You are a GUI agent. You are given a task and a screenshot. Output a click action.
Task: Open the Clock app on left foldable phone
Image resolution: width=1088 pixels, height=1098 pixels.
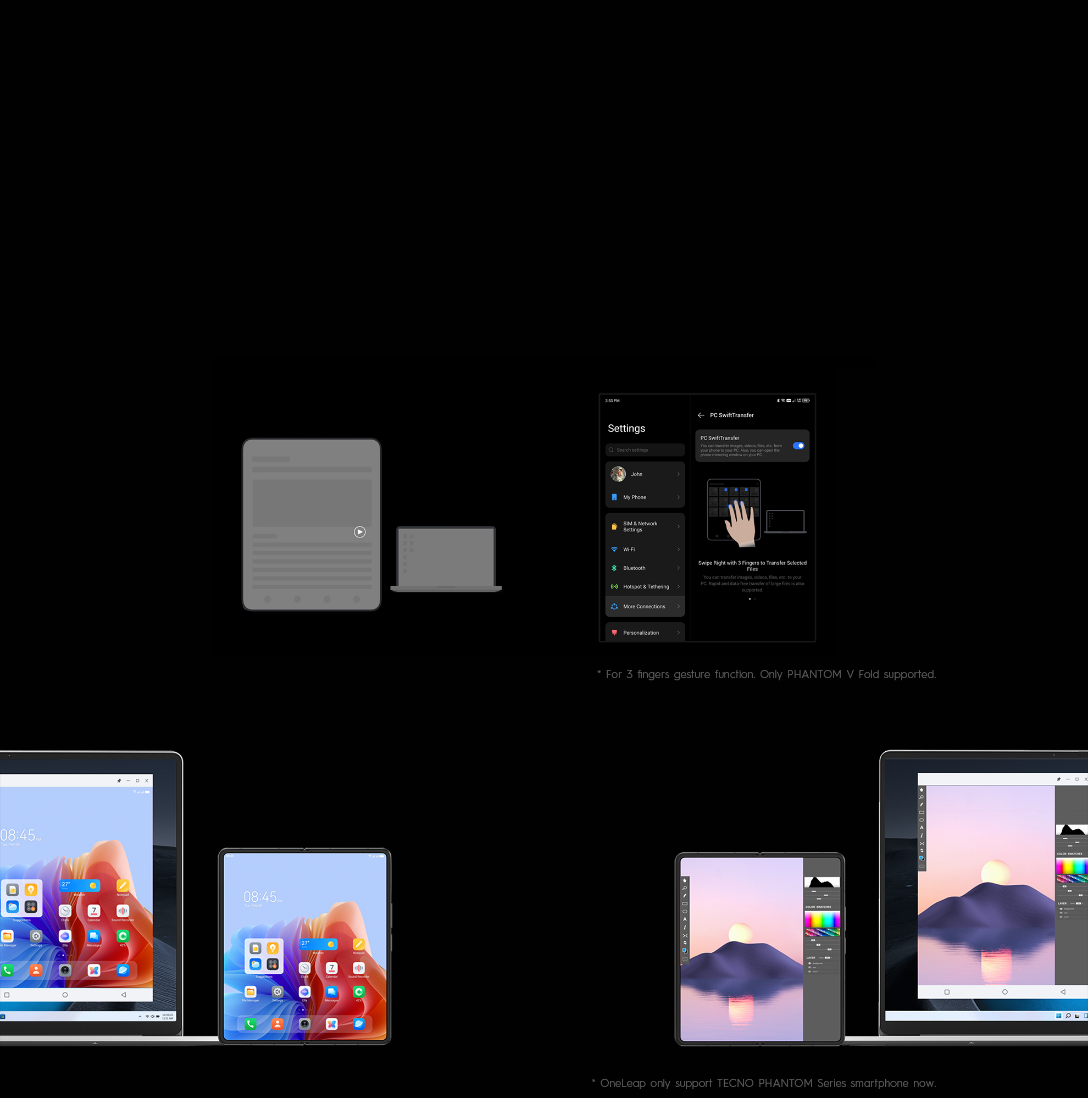(x=304, y=968)
